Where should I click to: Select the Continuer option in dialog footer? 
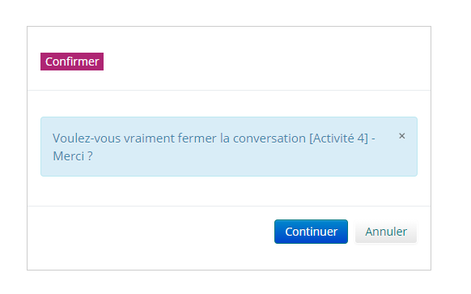(x=311, y=232)
